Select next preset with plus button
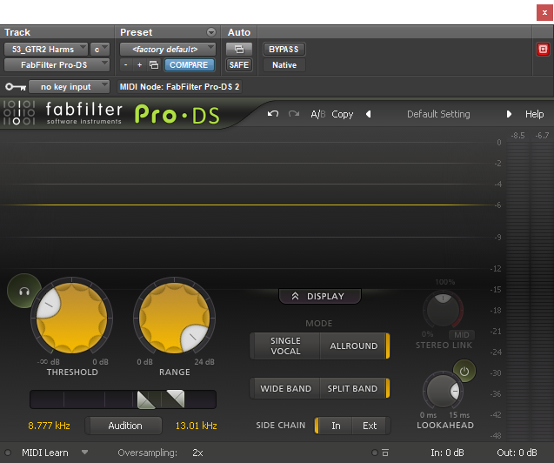This screenshot has height=463, width=554. [139, 65]
